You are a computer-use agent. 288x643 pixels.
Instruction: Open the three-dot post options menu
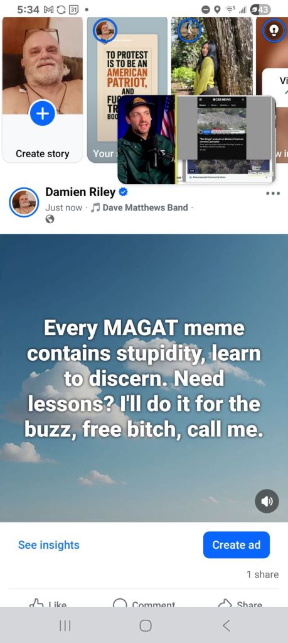tap(272, 194)
